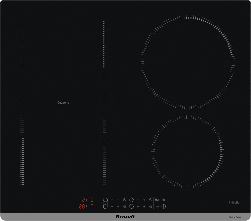The image size is (251, 221).
Task: Toggle the padlock child-lock control
Action: [164, 200]
